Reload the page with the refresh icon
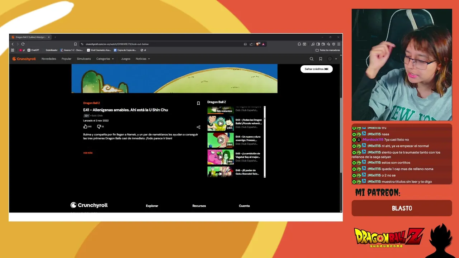 (x=23, y=44)
